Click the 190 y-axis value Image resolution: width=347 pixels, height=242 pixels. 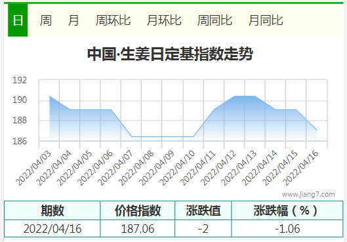coord(20,100)
